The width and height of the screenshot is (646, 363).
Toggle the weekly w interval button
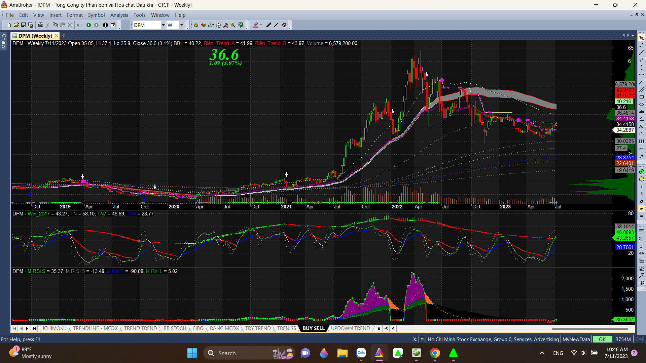tap(642, 208)
